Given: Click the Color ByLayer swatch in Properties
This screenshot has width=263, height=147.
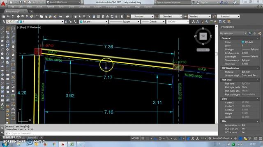Looking at the screenshot, I should click(243, 42).
